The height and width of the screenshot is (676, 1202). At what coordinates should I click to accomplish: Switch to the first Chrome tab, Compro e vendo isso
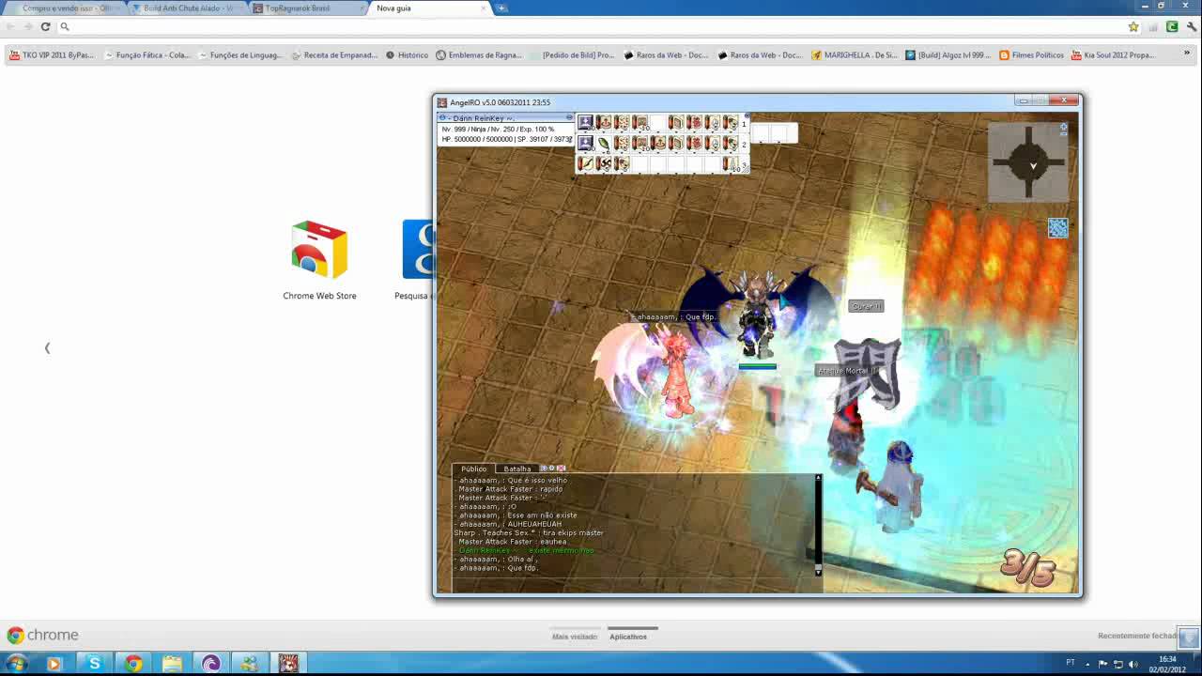[x=66, y=8]
